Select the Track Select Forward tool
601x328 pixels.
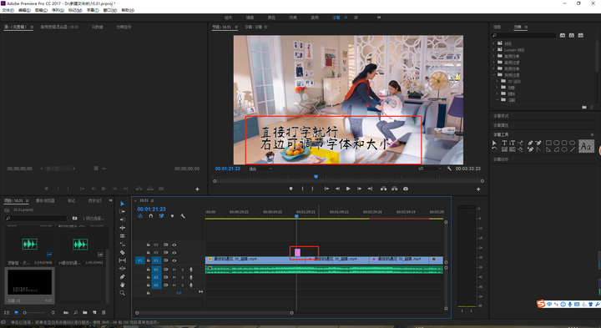(x=122, y=211)
